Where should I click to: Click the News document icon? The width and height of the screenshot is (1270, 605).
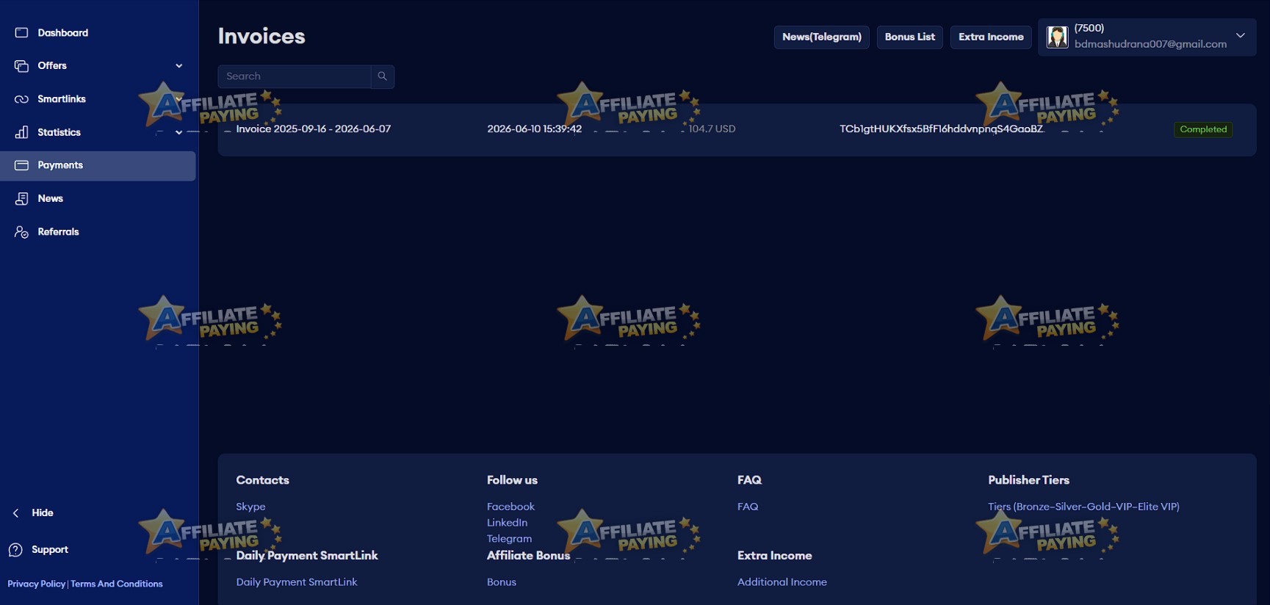coord(21,199)
